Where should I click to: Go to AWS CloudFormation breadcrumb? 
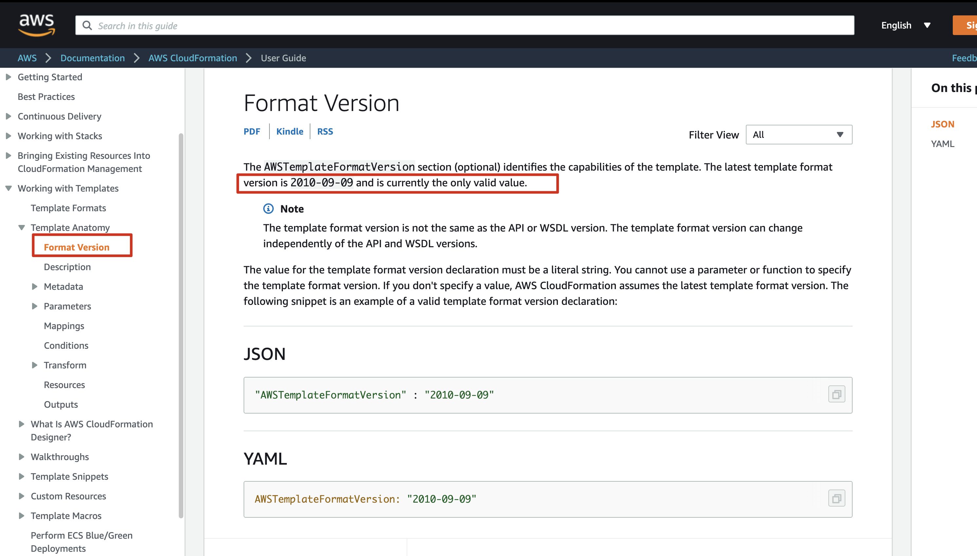point(193,58)
